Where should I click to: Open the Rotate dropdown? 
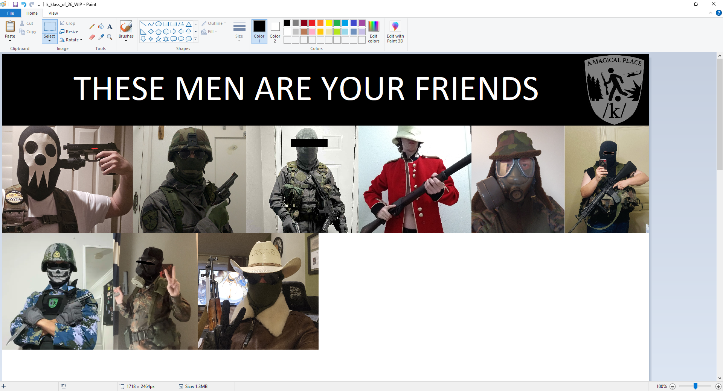pos(71,40)
